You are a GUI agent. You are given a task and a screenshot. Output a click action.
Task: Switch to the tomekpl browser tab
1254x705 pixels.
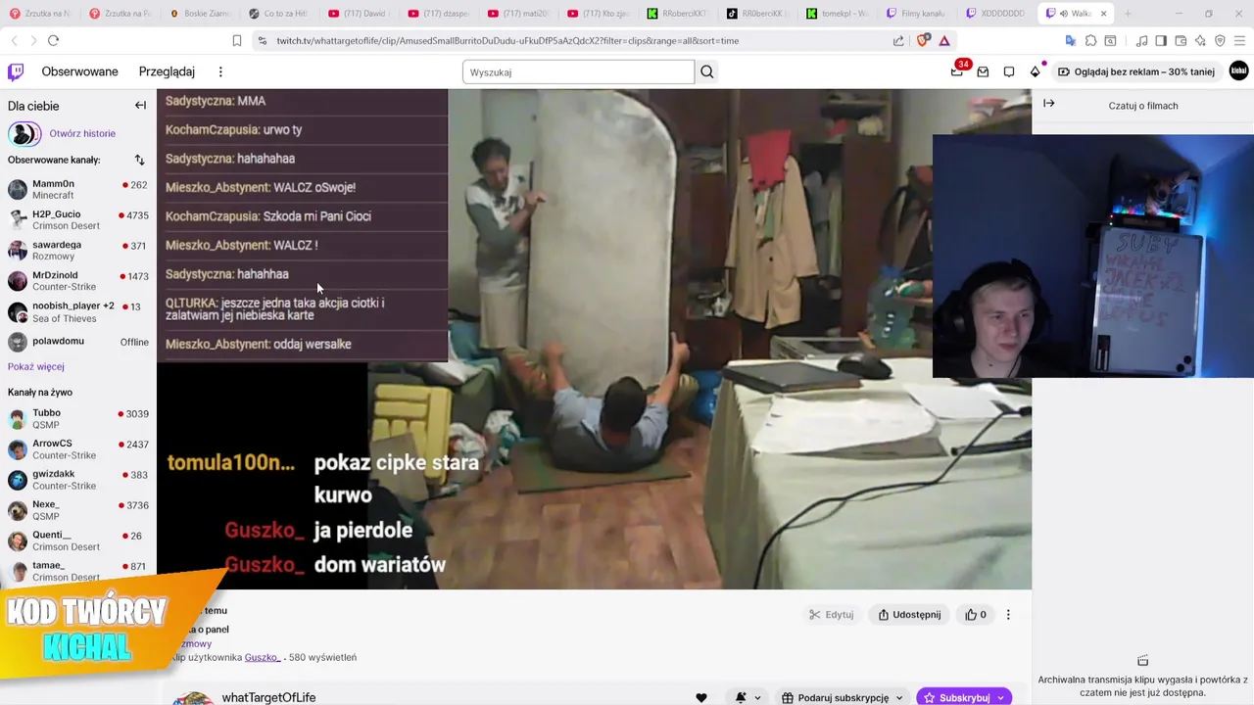pos(838,14)
